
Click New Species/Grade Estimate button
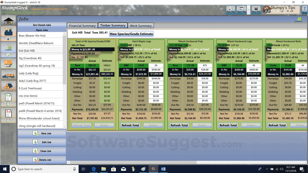click(x=131, y=34)
